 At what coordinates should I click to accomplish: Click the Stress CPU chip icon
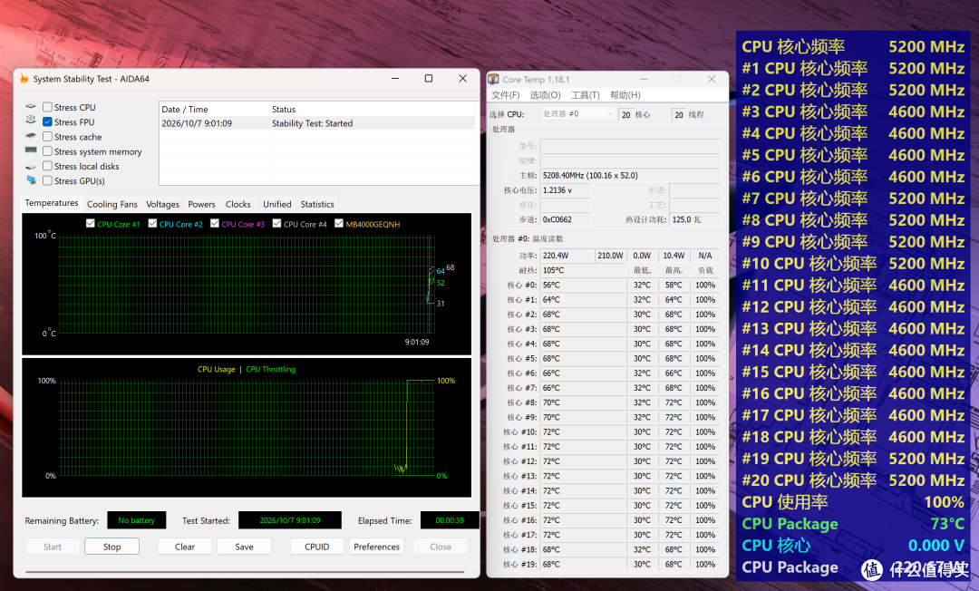(31, 107)
